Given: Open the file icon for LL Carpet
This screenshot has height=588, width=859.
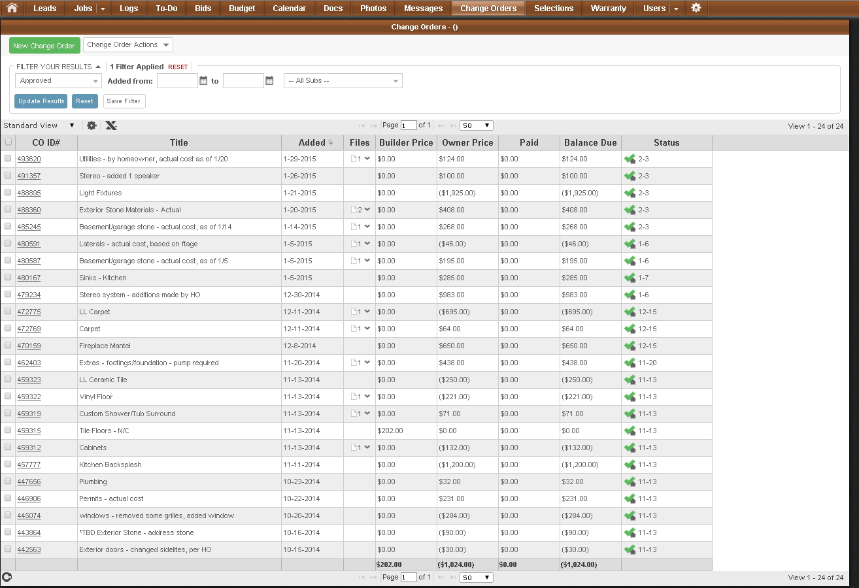Looking at the screenshot, I should (x=354, y=312).
